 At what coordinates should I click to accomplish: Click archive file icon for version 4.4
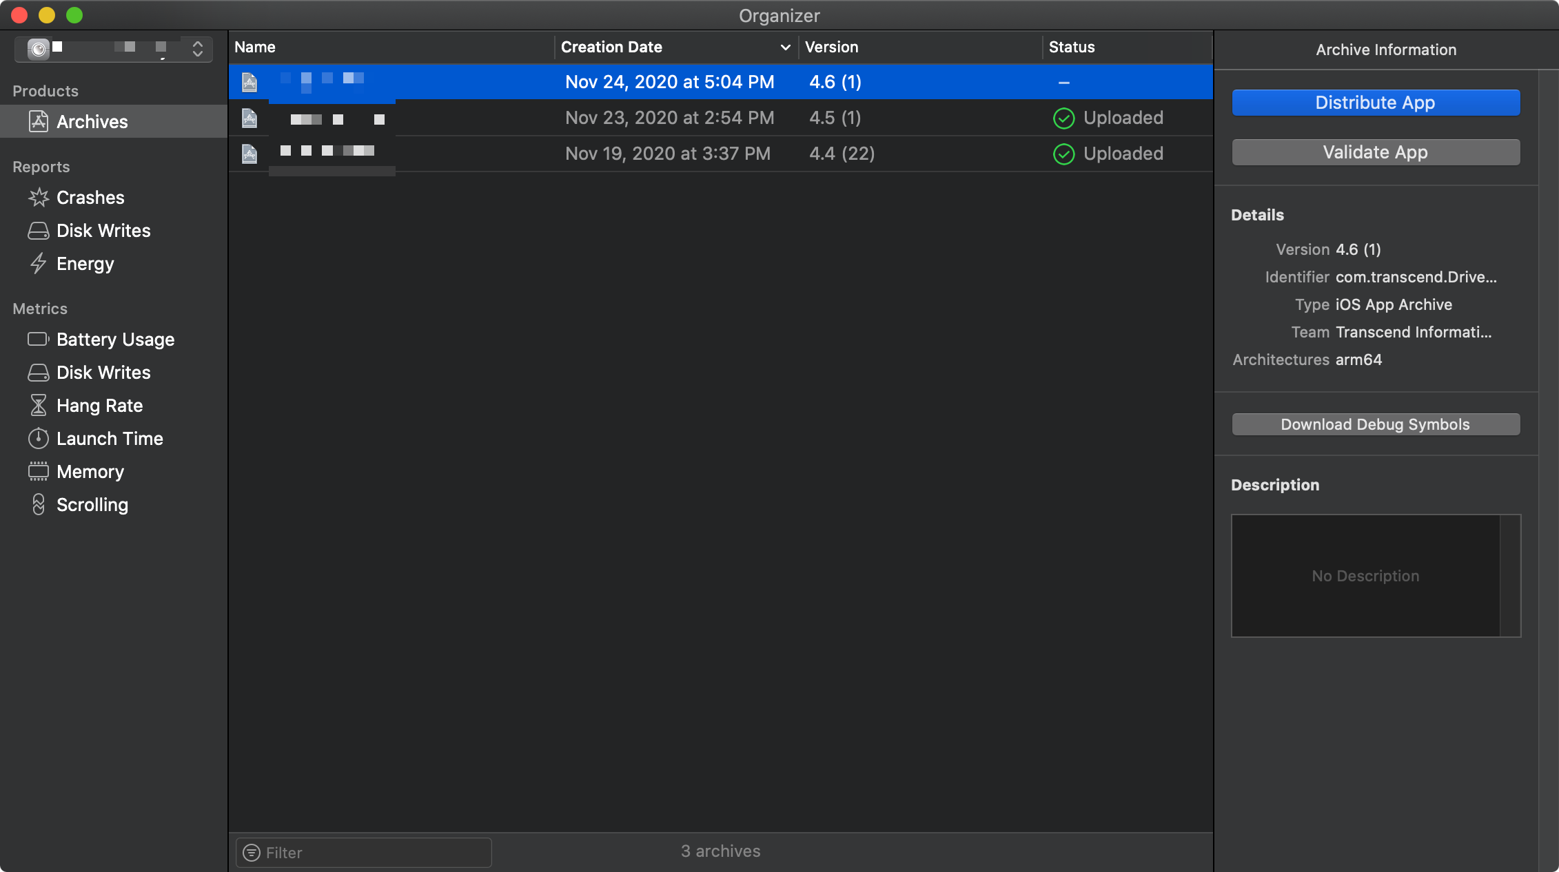(249, 154)
